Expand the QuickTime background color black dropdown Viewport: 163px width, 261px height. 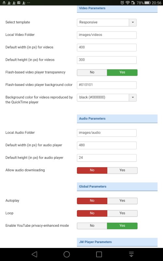pyautogui.click(x=107, y=98)
